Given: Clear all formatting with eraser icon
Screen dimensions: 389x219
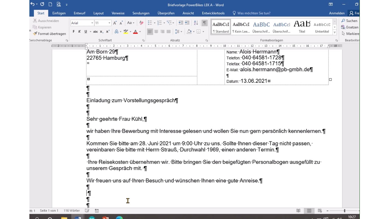Looking at the screenshot, I should [x=141, y=23].
